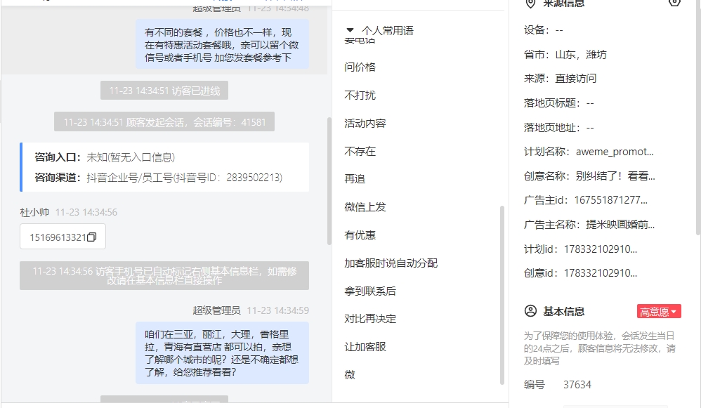The image size is (701, 408).
Task: Use the 微信上发 quick phrase
Action: (x=365, y=207)
